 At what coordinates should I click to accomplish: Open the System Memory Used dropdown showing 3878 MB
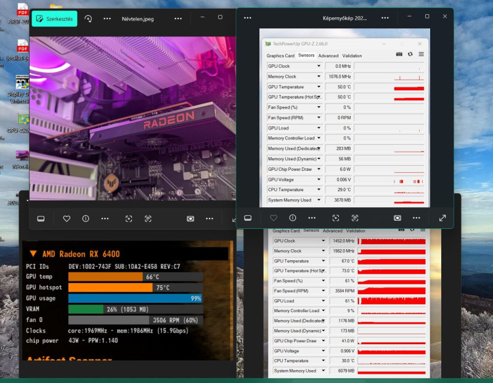tap(319, 200)
